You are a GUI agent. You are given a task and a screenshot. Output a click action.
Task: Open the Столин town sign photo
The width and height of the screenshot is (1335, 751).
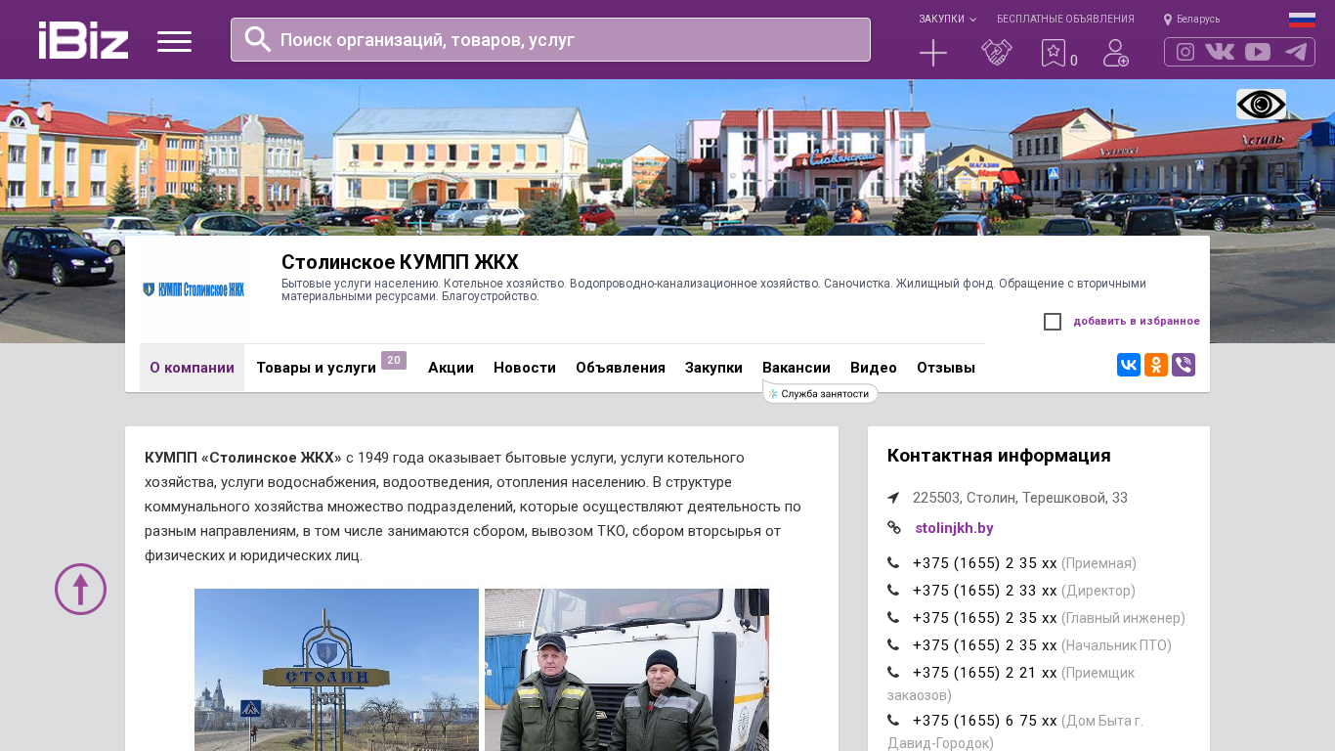[x=336, y=670]
